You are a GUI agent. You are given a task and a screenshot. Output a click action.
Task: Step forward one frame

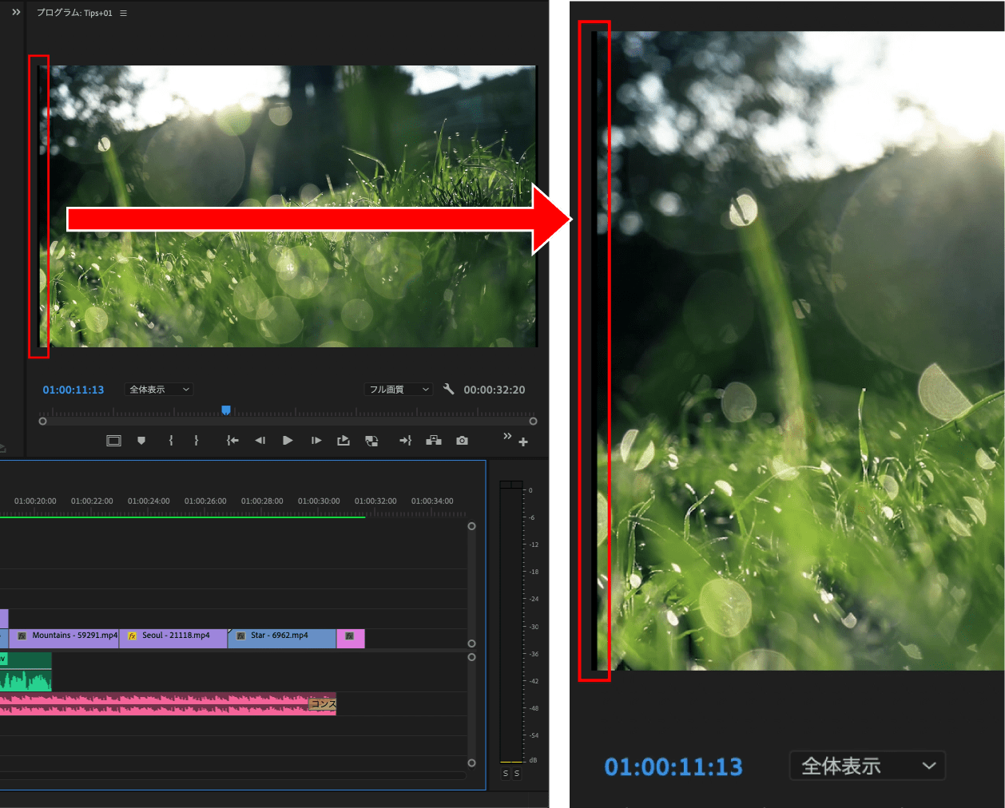pyautogui.click(x=316, y=441)
